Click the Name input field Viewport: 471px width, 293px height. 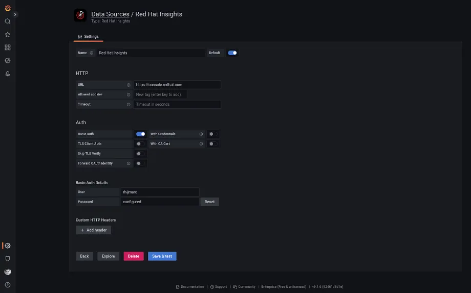point(151,53)
